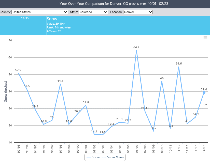Click the 02/03 low point at 14.5

tap(103, 135)
